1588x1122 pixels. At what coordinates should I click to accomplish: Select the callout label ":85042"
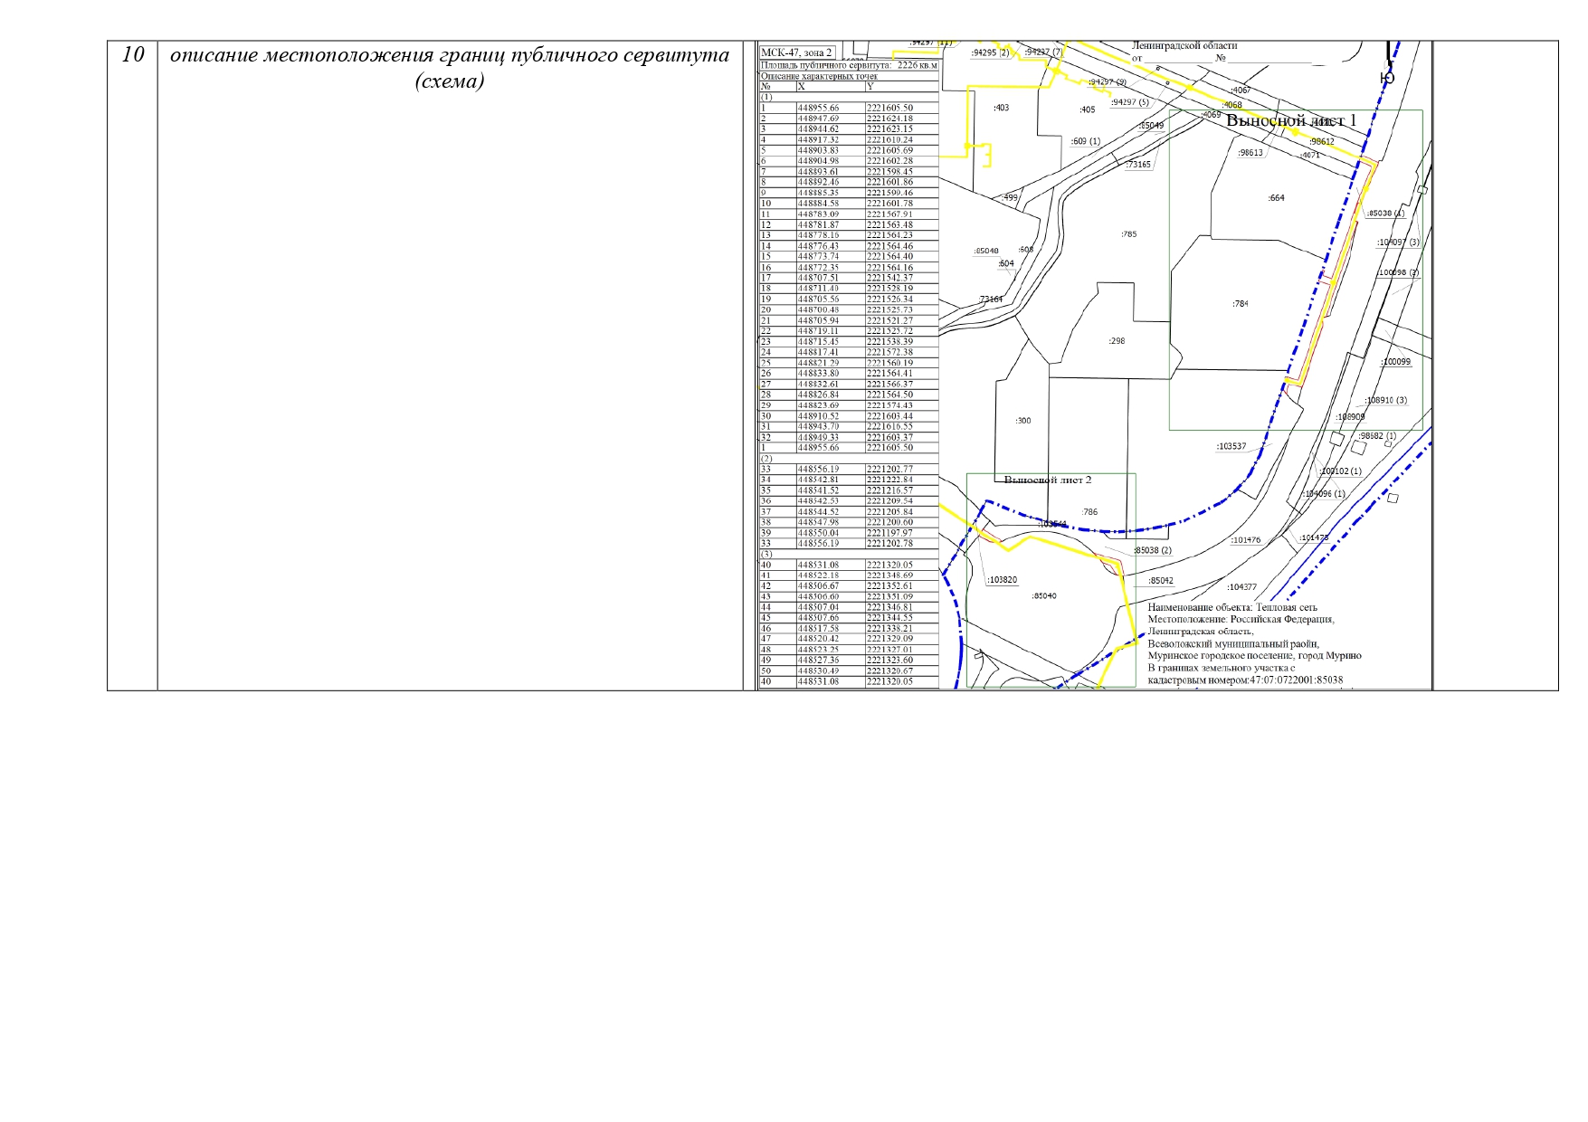pos(1161,581)
